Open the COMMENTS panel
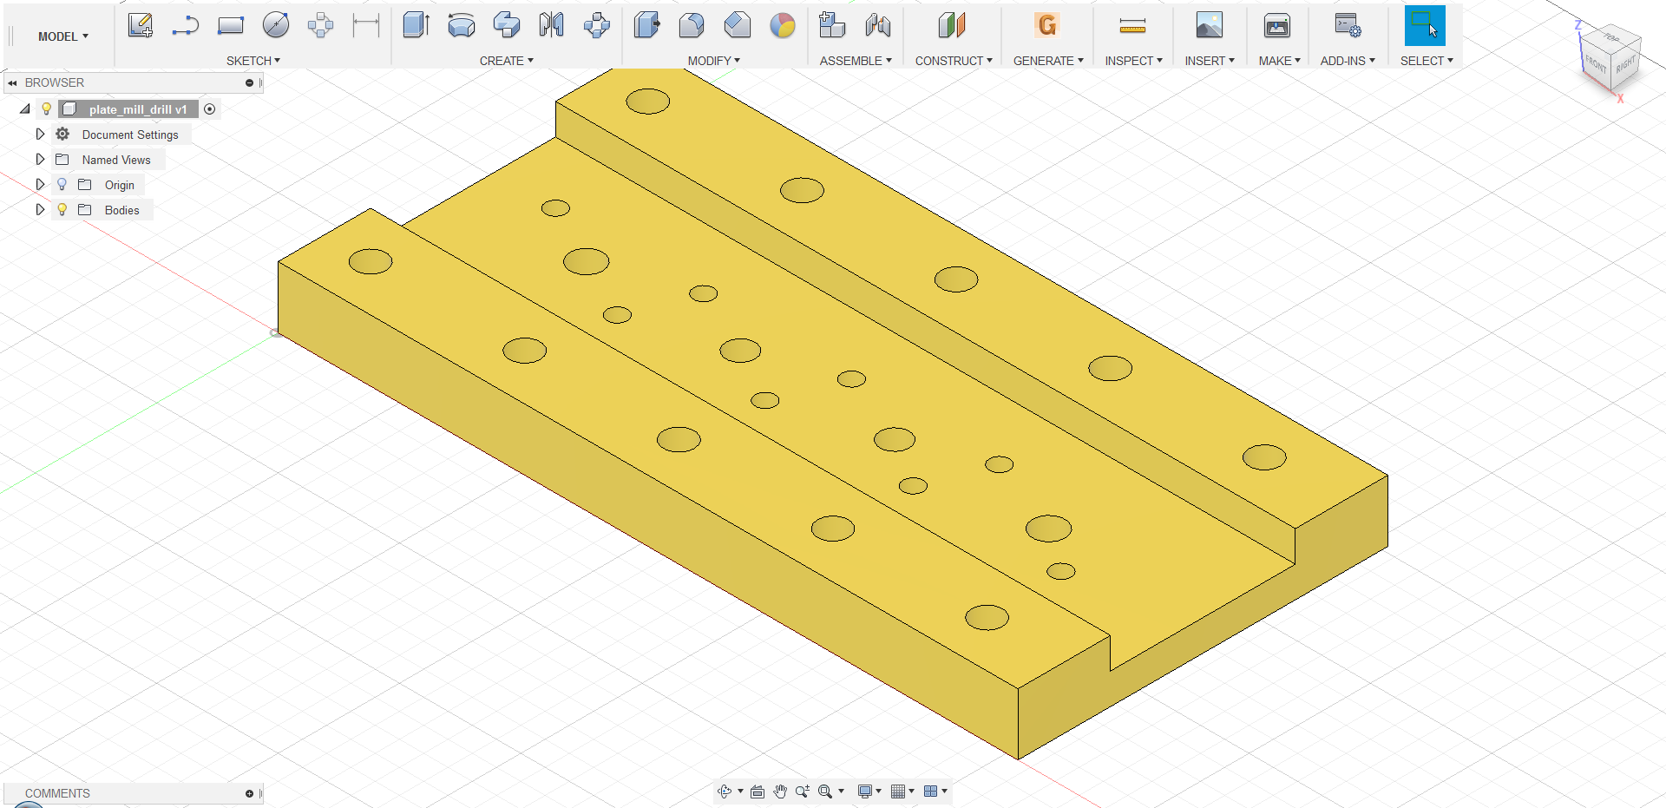This screenshot has width=1666, height=808. [x=57, y=792]
